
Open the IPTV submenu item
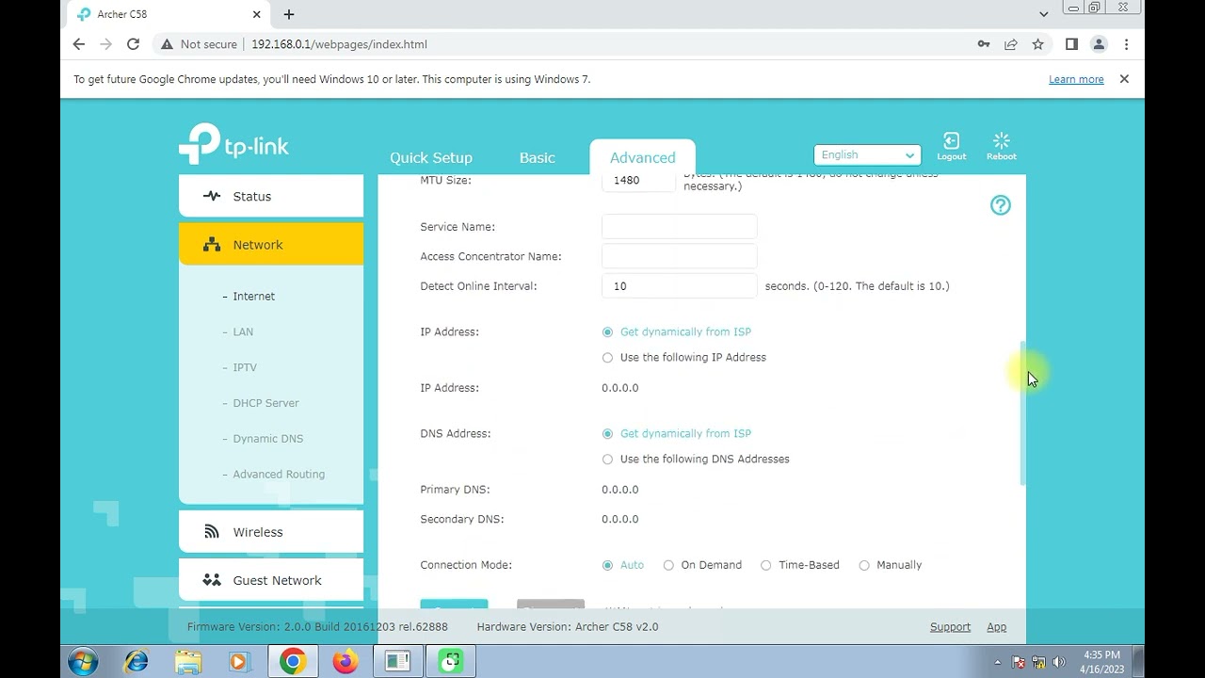click(x=245, y=367)
